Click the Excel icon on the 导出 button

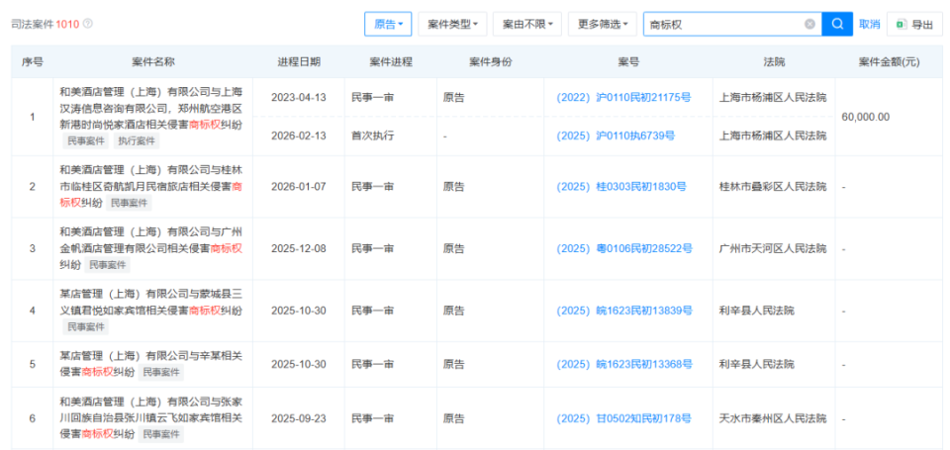(x=902, y=25)
